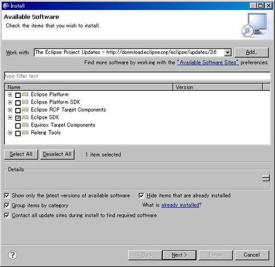
Task: Click the Eclipse Platform SDK category icon
Action: [25, 102]
